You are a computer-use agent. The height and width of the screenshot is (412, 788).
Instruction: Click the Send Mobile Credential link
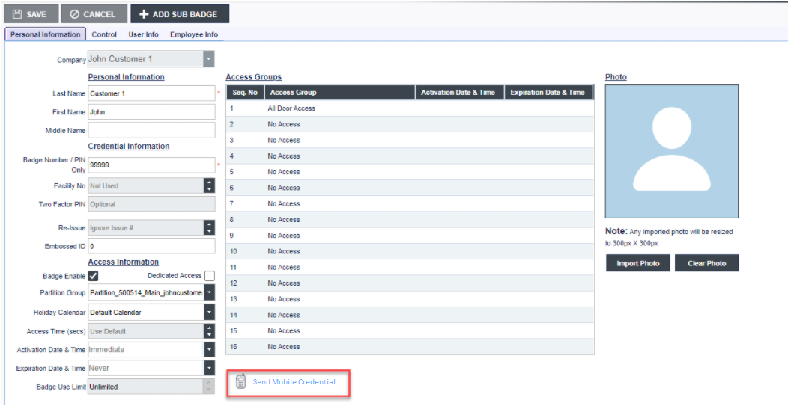294,382
